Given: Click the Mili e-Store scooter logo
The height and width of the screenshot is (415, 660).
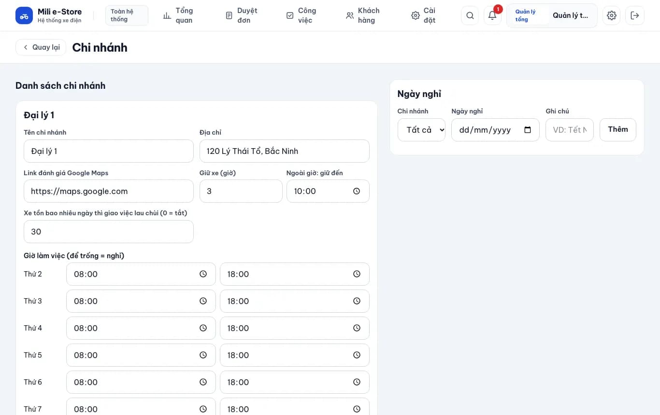Looking at the screenshot, I should pos(24,15).
